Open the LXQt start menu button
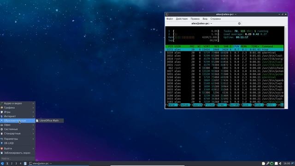Screen dimensions: 295x166 pyautogui.click(x=2, y=164)
